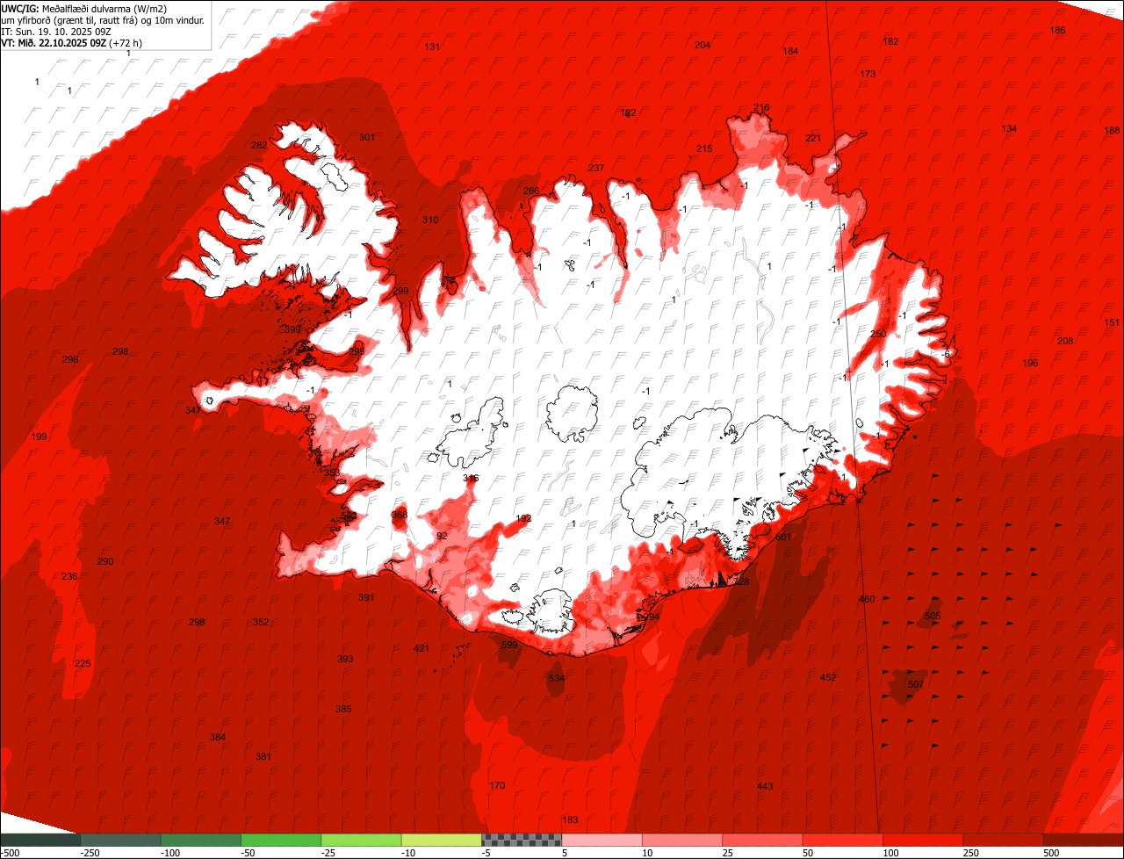Click the map value 352

point(261,622)
